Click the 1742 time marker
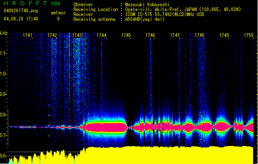This screenshot has height=164, width=258. coord(52,35)
